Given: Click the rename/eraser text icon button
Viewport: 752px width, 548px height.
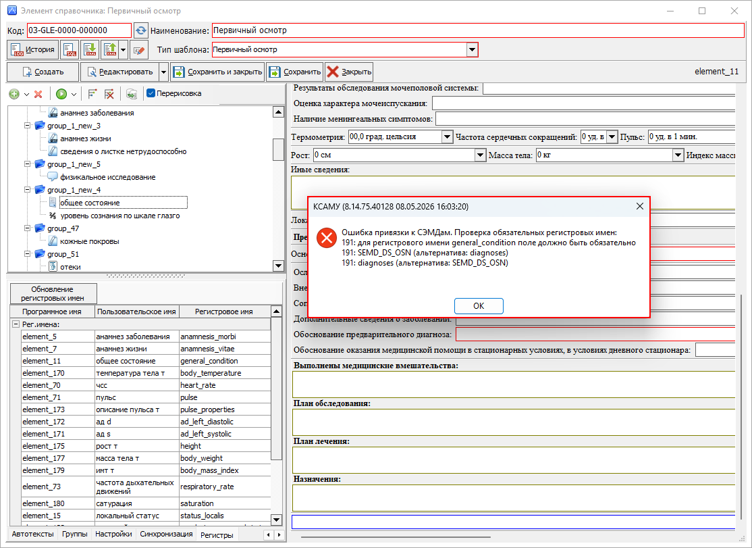Looking at the screenshot, I should coord(138,50).
